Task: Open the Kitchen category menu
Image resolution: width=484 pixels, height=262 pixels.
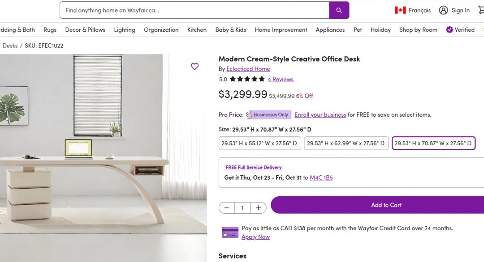Action: [x=197, y=30]
